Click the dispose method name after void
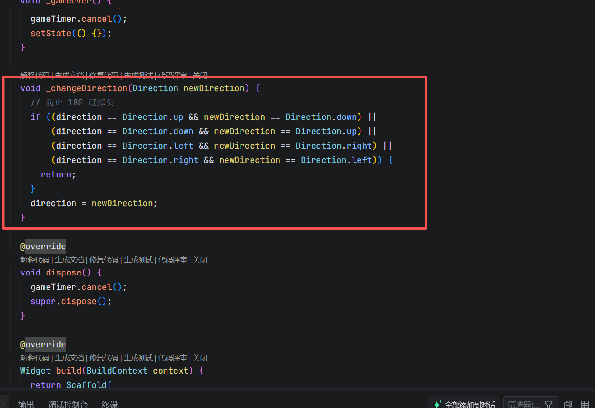Image resolution: width=595 pixels, height=408 pixels. click(64, 272)
